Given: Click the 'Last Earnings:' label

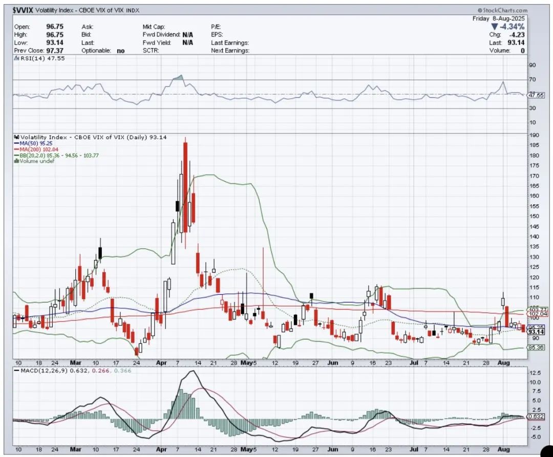Looking at the screenshot, I should point(230,42).
